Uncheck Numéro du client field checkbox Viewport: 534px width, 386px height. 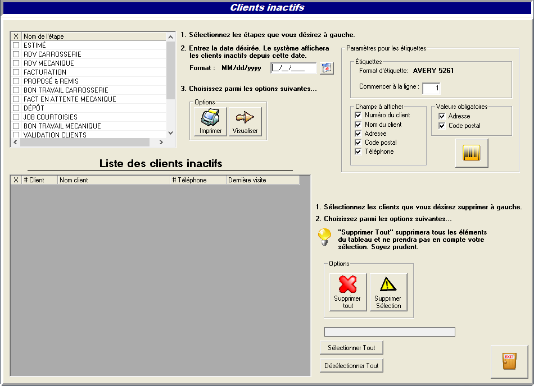pyautogui.click(x=358, y=115)
